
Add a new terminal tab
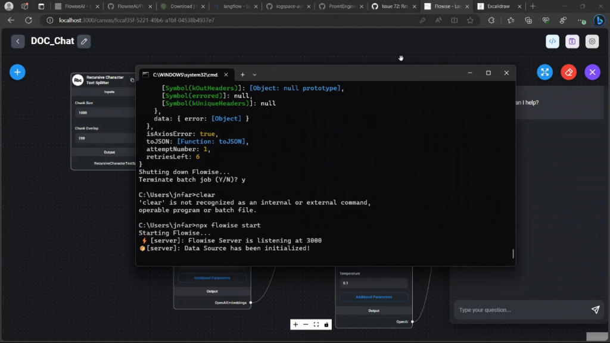[242, 74]
